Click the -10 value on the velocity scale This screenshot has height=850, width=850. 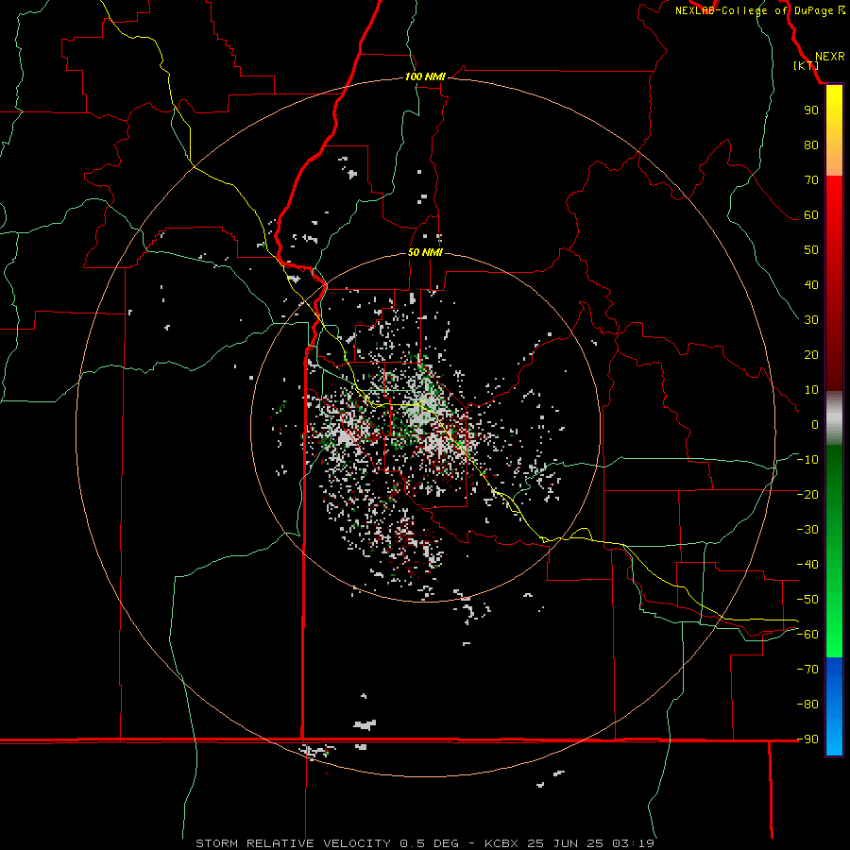(807, 460)
